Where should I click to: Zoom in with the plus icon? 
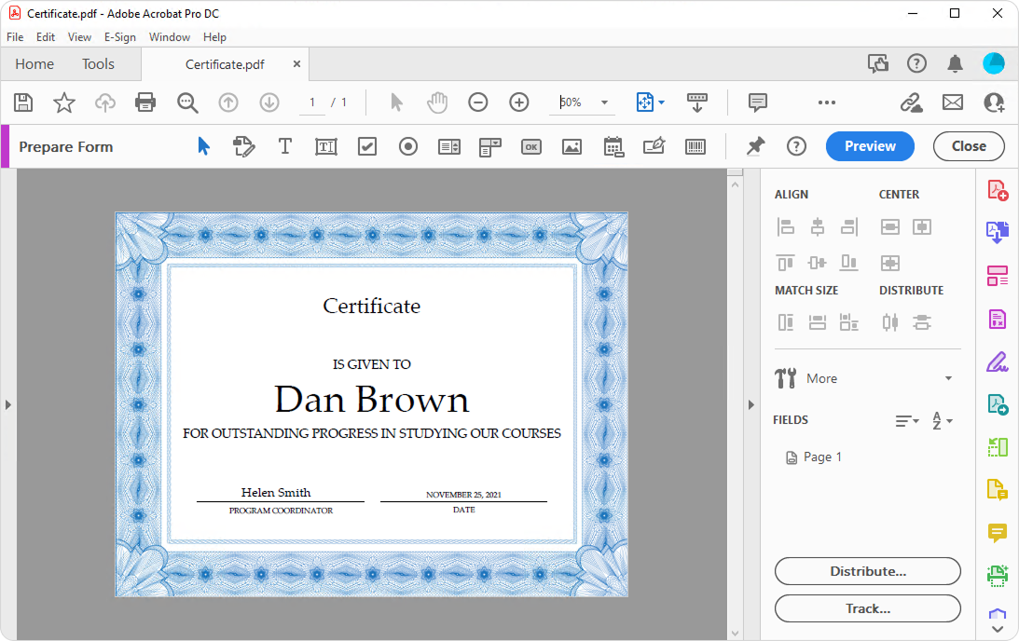click(x=519, y=102)
